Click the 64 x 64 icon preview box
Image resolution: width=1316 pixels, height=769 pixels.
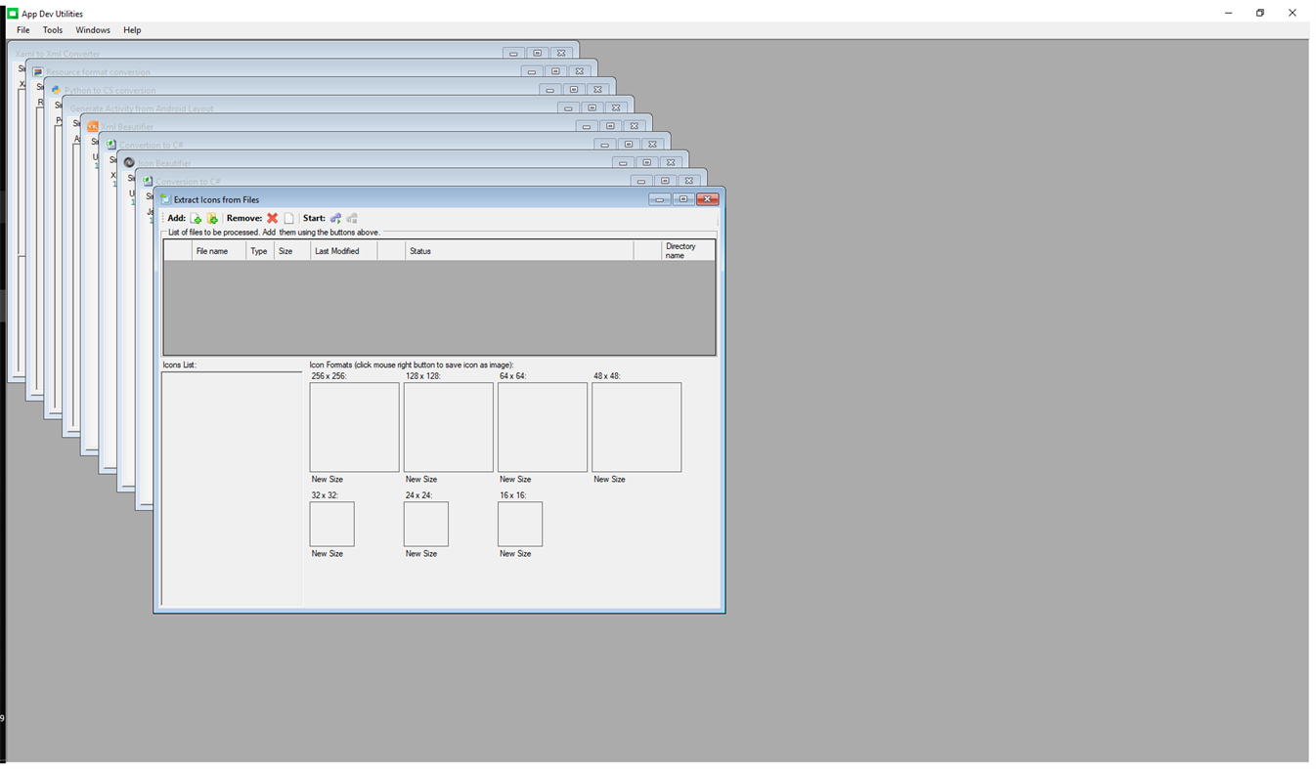[543, 427]
